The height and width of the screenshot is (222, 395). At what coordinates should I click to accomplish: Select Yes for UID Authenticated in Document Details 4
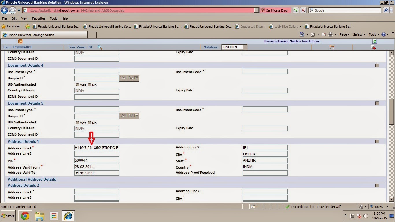click(x=77, y=85)
